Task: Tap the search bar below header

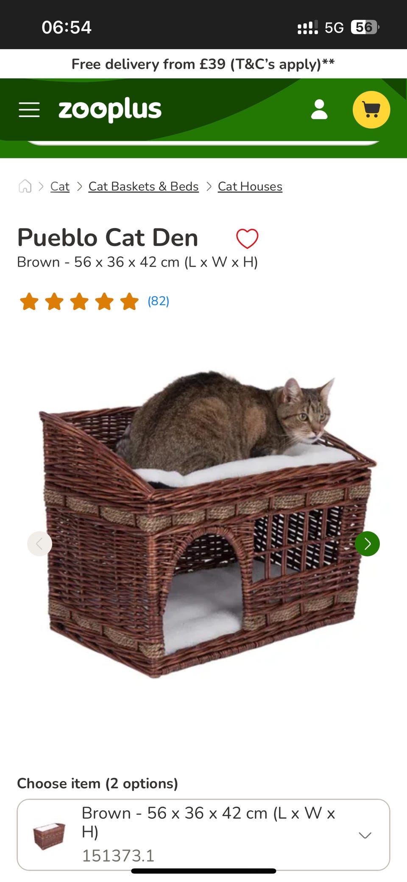Action: [203, 143]
